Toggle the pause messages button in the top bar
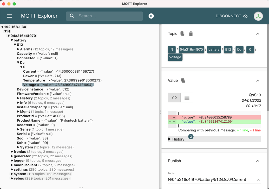 click(151, 16)
